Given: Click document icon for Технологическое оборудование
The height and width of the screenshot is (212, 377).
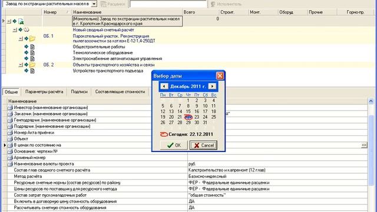Looking at the screenshot, I should tap(32, 52).
